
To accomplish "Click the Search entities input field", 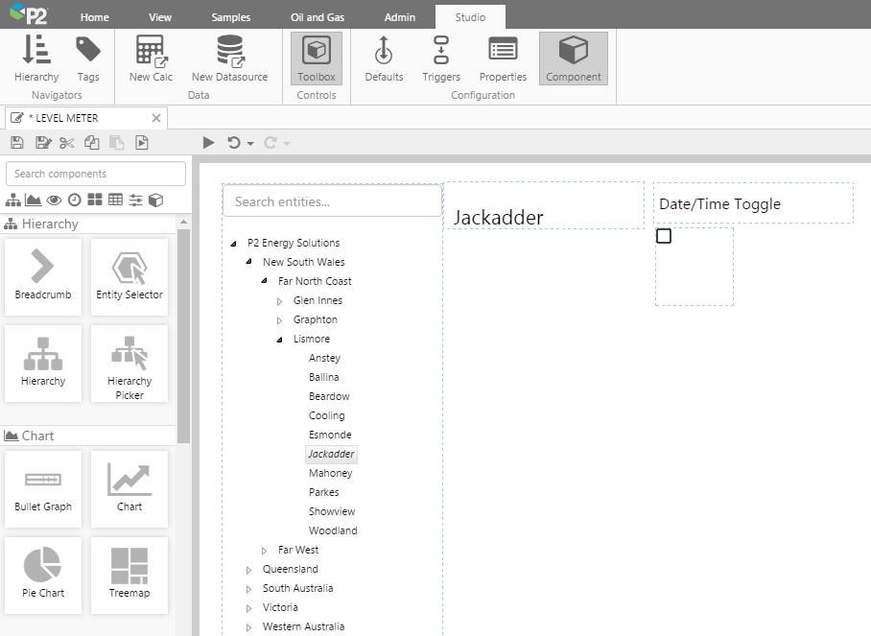I will point(332,201).
